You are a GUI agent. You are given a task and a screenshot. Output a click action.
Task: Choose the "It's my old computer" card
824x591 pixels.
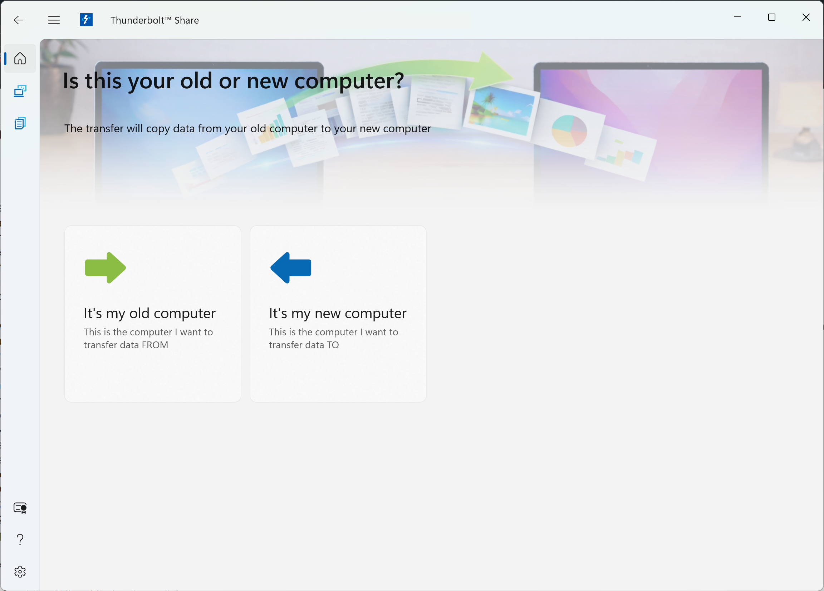pyautogui.click(x=153, y=314)
